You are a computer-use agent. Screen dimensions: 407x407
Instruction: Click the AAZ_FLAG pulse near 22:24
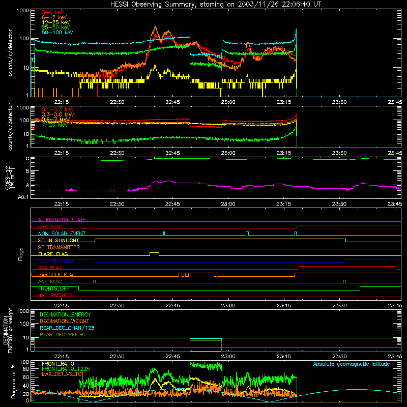(94, 281)
